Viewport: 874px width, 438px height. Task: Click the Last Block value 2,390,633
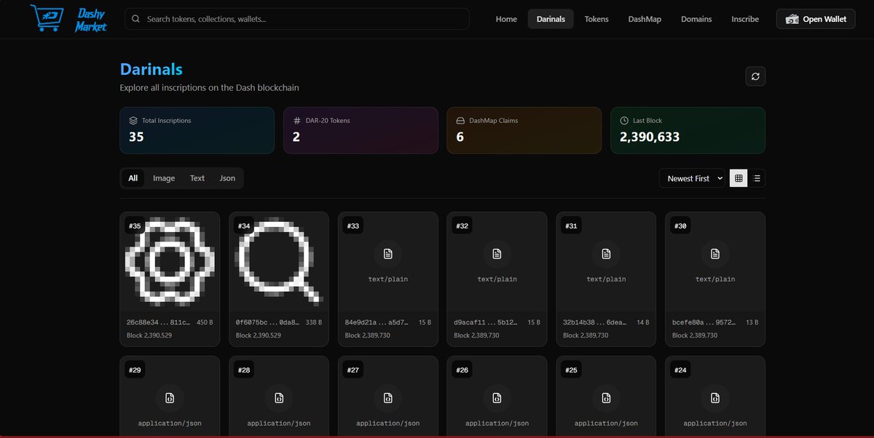point(650,136)
